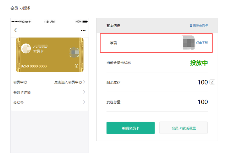Image resolution: width=225 pixels, height=160 pixels.
Task: Click the green 编辑会员卡 button
Action: (x=131, y=128)
